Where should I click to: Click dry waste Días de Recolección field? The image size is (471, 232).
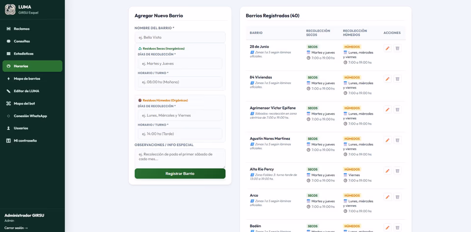coord(180,64)
